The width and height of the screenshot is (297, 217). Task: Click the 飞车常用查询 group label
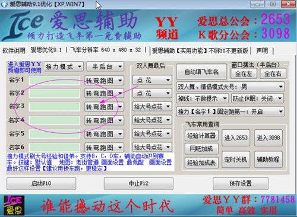point(203,124)
